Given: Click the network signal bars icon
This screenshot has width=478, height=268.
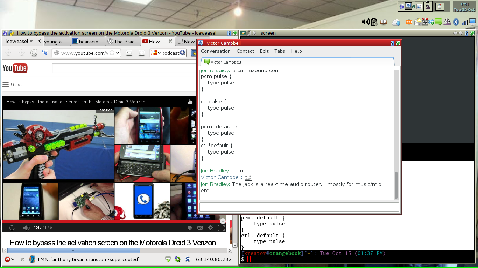Looking at the screenshot, I should coord(465,22).
